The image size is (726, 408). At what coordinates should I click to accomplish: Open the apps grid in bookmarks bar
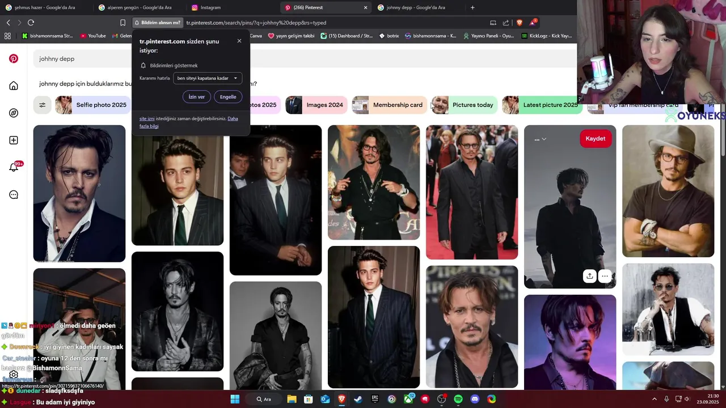click(7, 36)
